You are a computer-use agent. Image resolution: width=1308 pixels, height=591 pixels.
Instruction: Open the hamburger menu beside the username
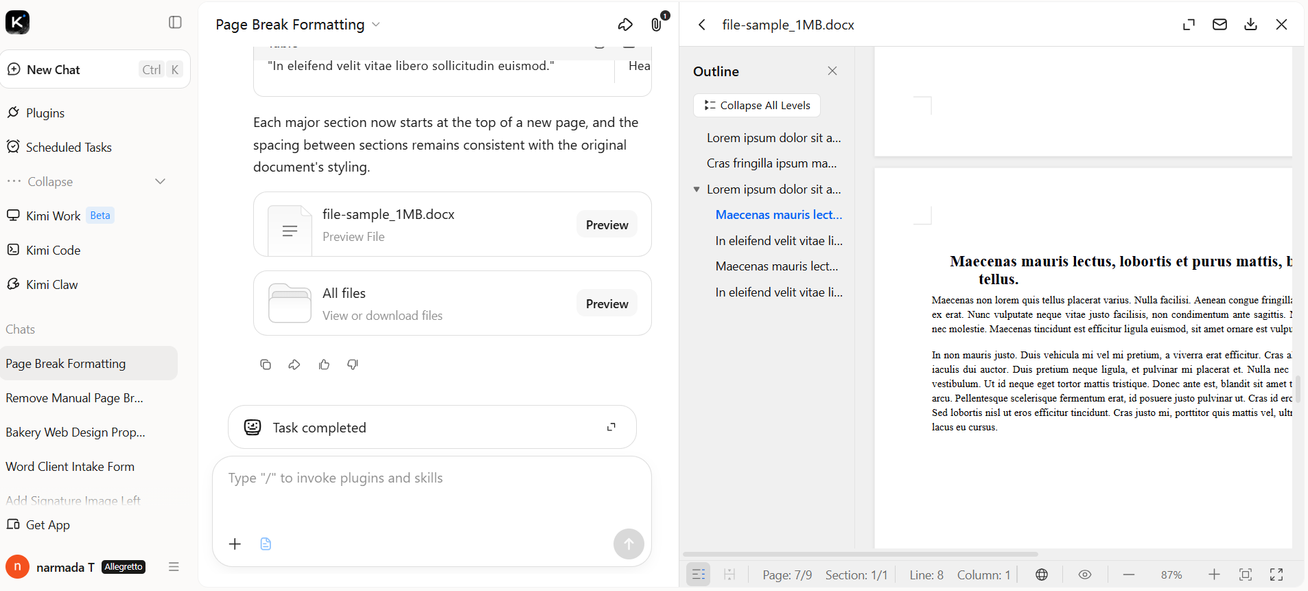[x=174, y=567]
